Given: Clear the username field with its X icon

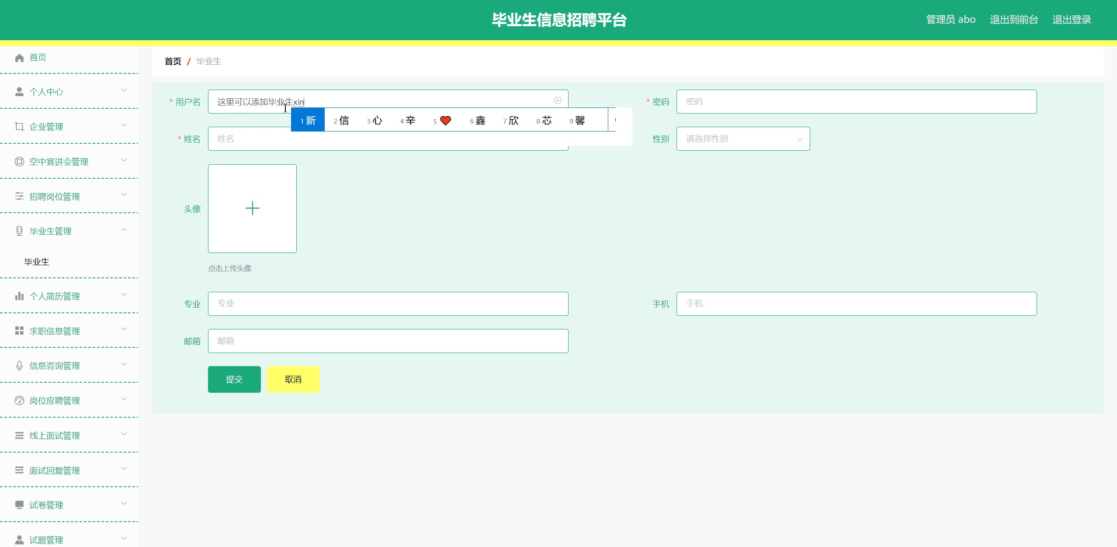Looking at the screenshot, I should pyautogui.click(x=558, y=100).
